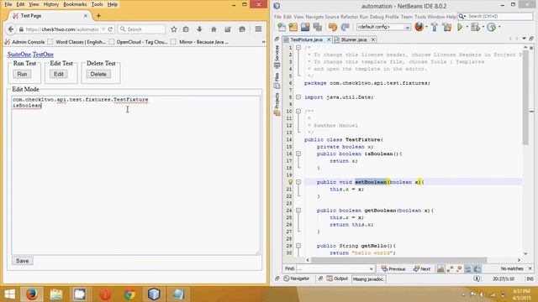Screen dimensions: 538x302
Task: Open Firefox History menu
Action: tap(50, 4)
